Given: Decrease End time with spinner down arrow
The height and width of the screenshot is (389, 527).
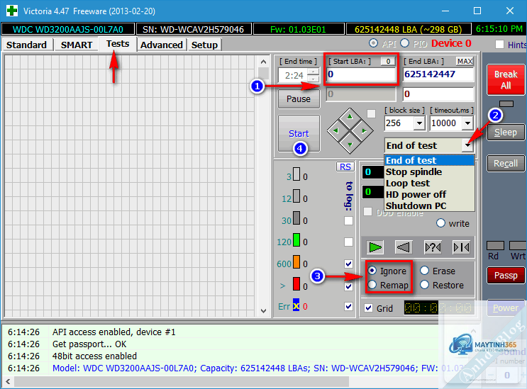Looking at the screenshot, I should [x=314, y=79].
